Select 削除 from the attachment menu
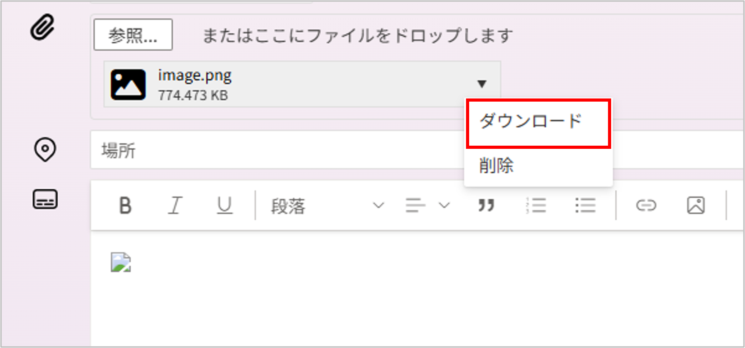745x348 pixels. point(538,165)
